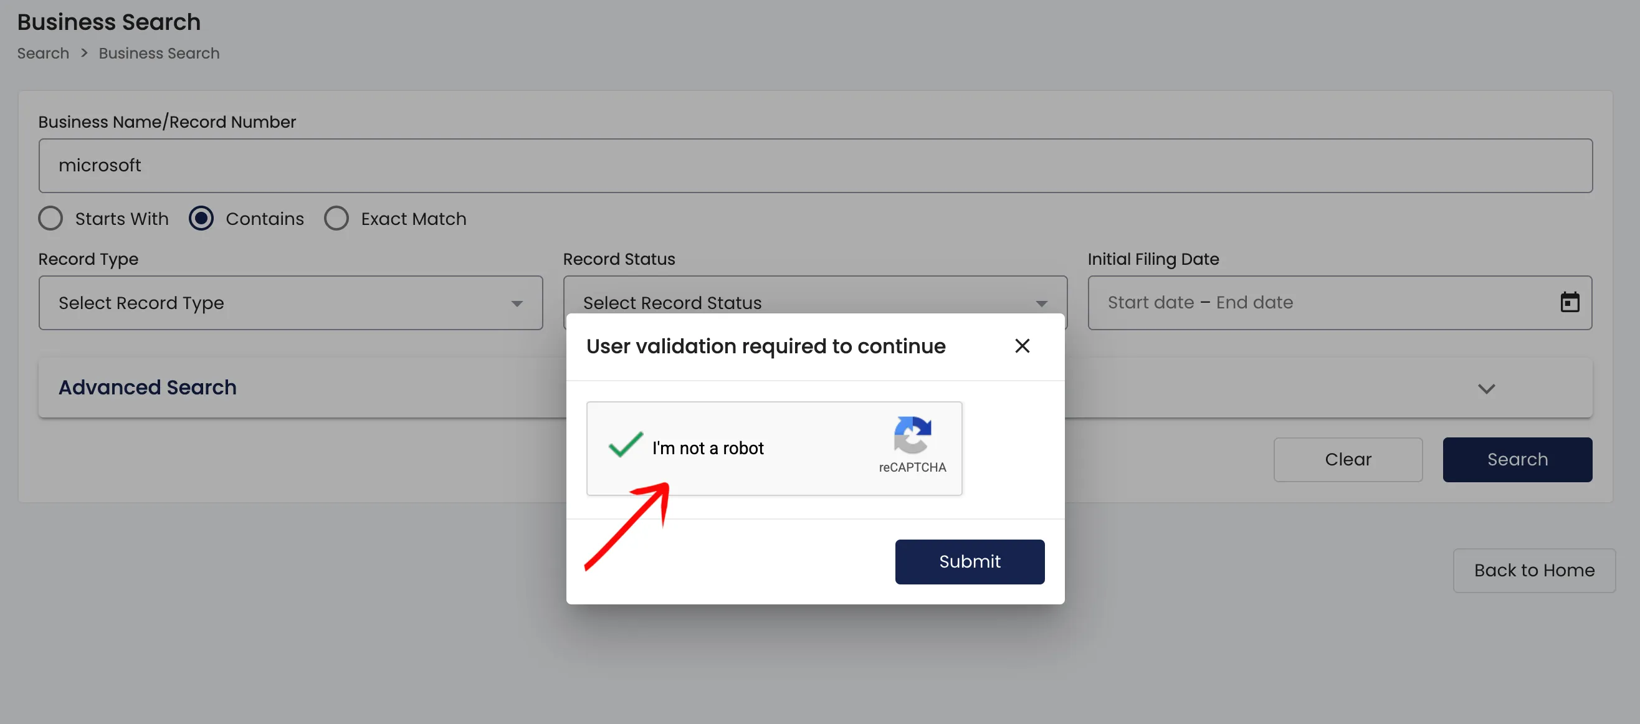Select the Exact Match radio button
The image size is (1640, 724).
pyautogui.click(x=336, y=219)
